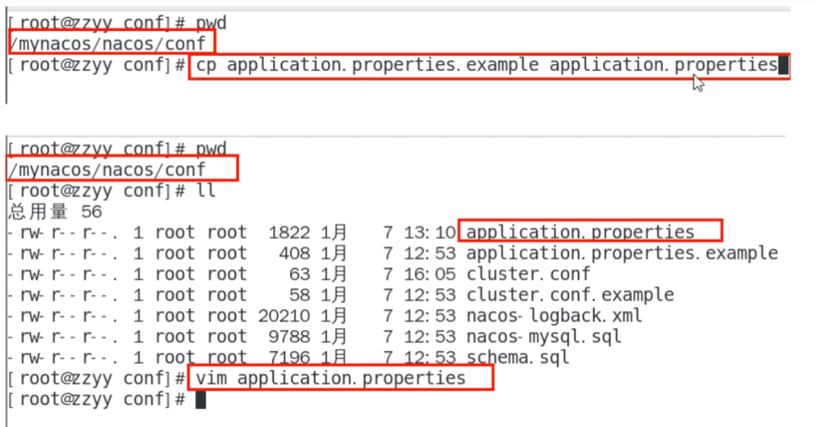Click the timestamp 13:10

(x=430, y=233)
